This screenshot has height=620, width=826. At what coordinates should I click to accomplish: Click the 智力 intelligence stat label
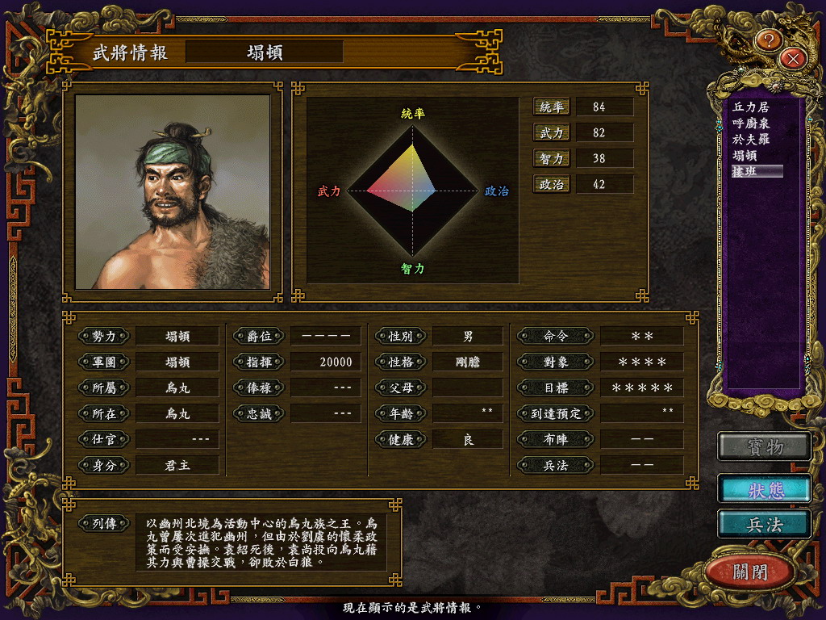[x=551, y=159]
